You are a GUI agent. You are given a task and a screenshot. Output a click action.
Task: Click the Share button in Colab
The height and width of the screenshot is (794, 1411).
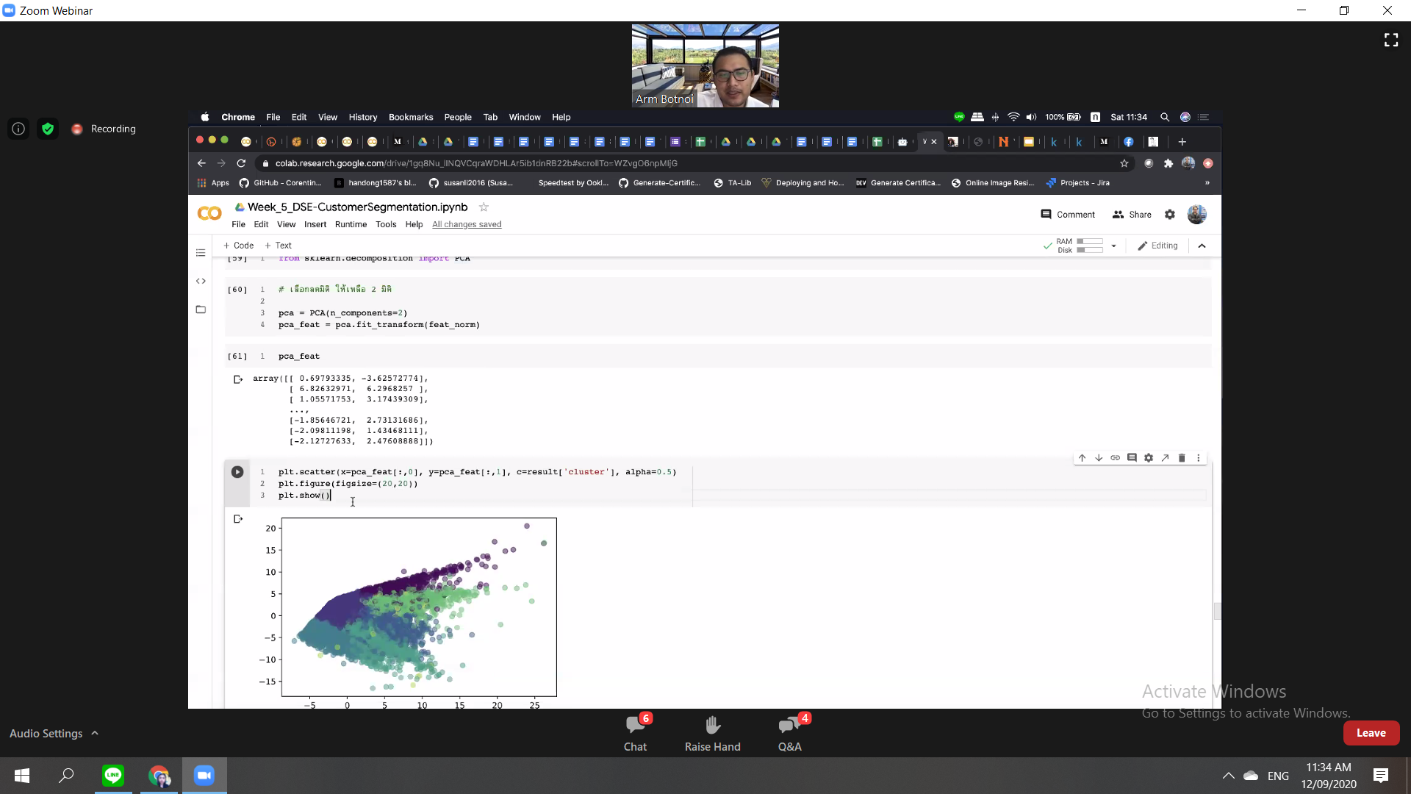tap(1132, 215)
